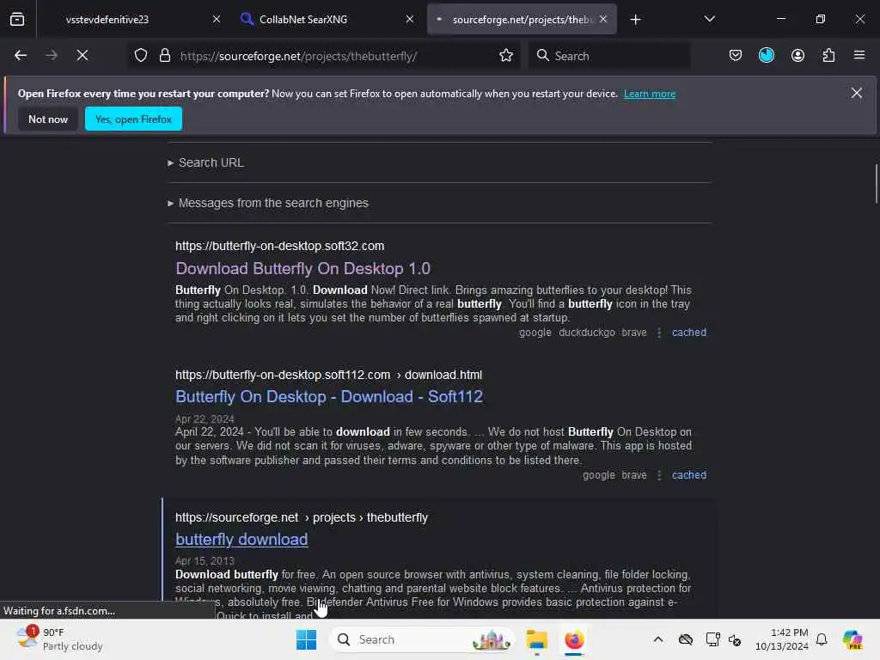880x660 pixels.
Task: Open the Firefox hamburger application menu
Action: (x=859, y=56)
